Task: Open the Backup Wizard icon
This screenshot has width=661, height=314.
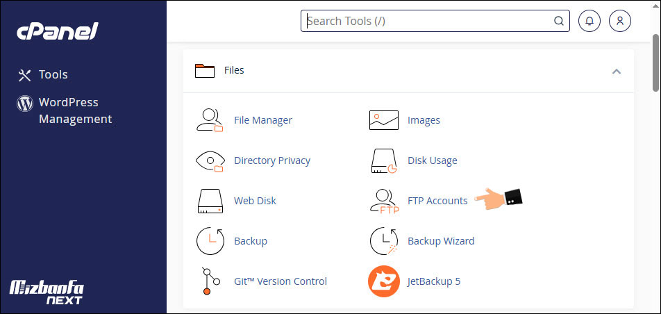Action: click(x=383, y=241)
